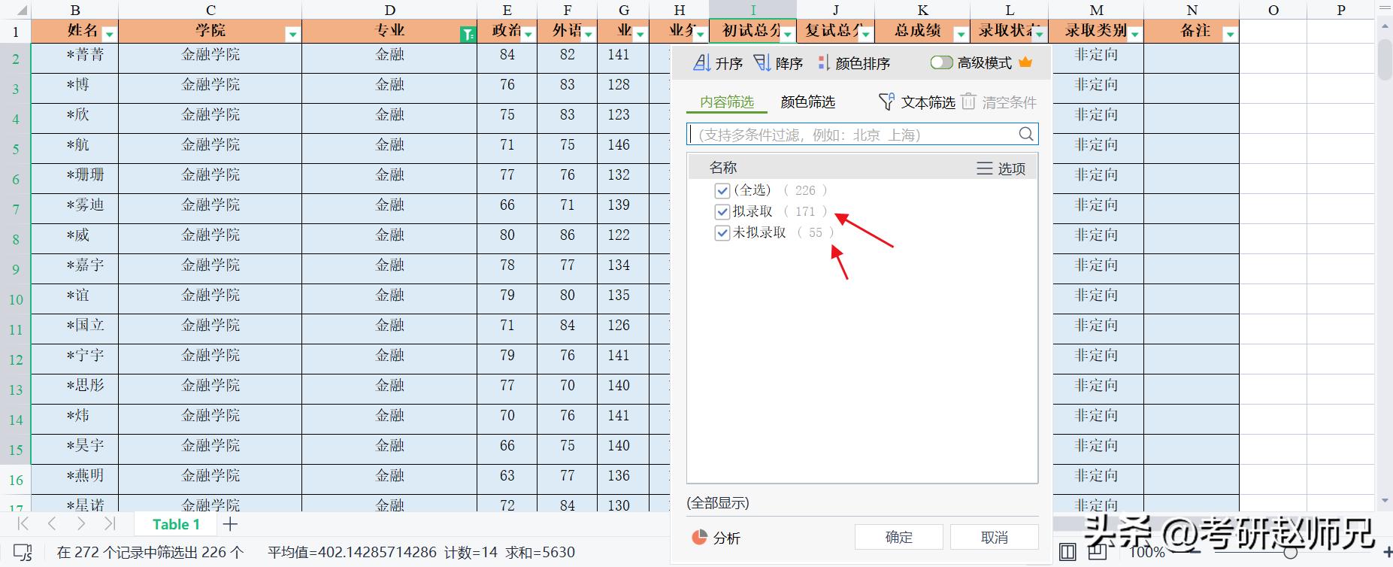Open 分析 pie chart analysis
This screenshot has height=567, width=1393.
716,538
